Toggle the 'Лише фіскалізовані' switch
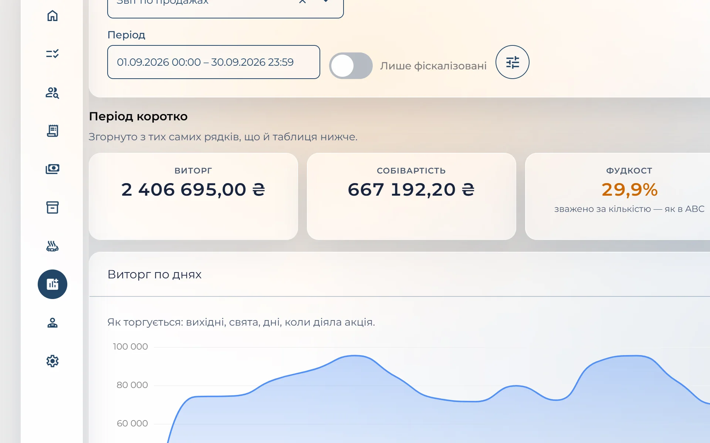This screenshot has width=710, height=443. pos(351,66)
